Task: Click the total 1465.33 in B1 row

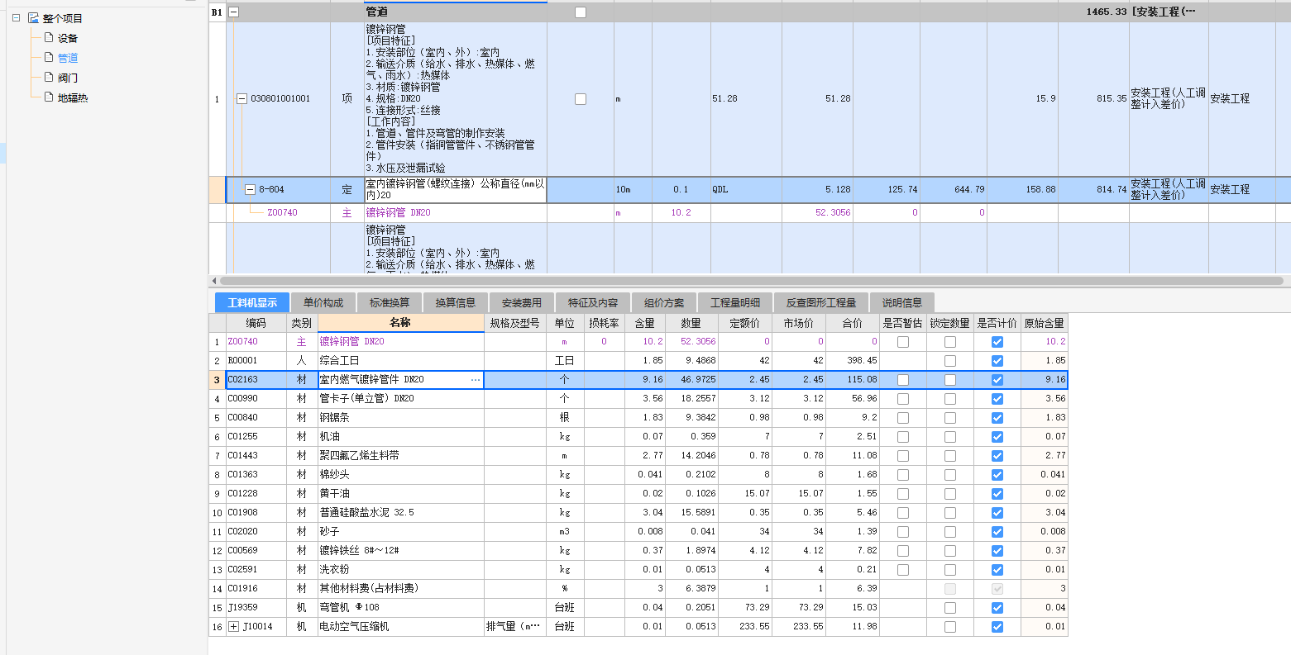Action: tap(1107, 12)
